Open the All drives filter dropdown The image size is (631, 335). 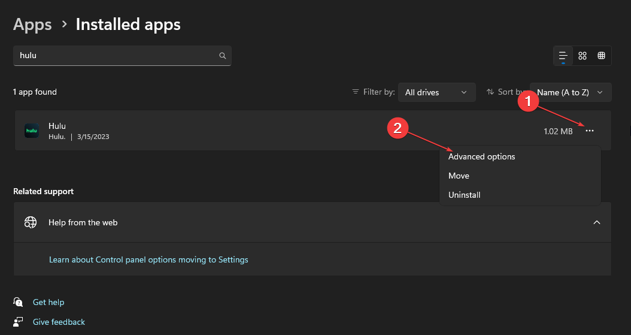point(436,92)
